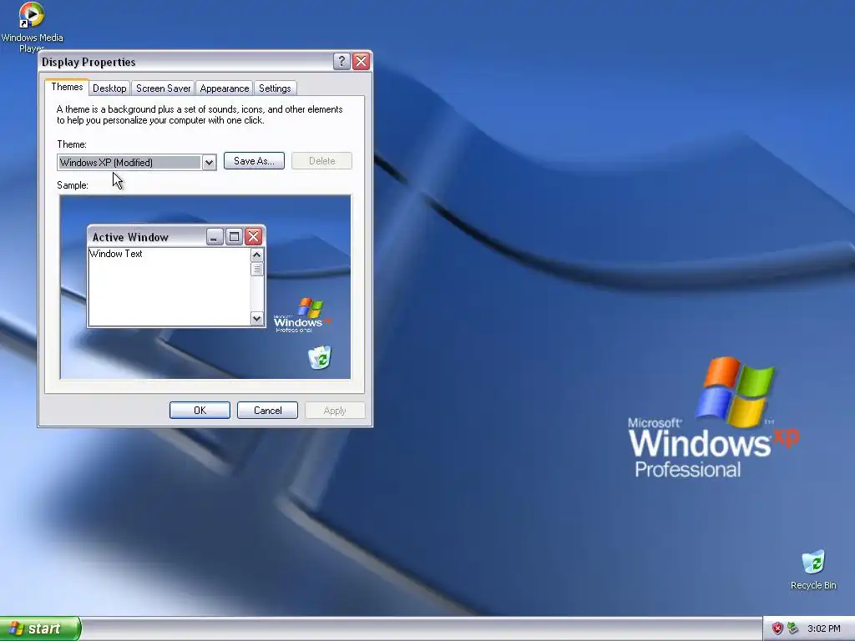Viewport: 855px width, 641px height.
Task: Go to the Settings tab
Action: 274,88
